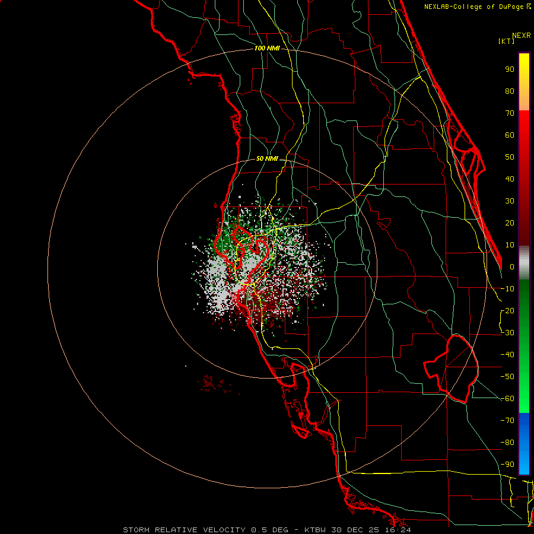Screen dimensions: 534x534
Task: Select the 60 value on the velocity scale
Action: (x=510, y=135)
